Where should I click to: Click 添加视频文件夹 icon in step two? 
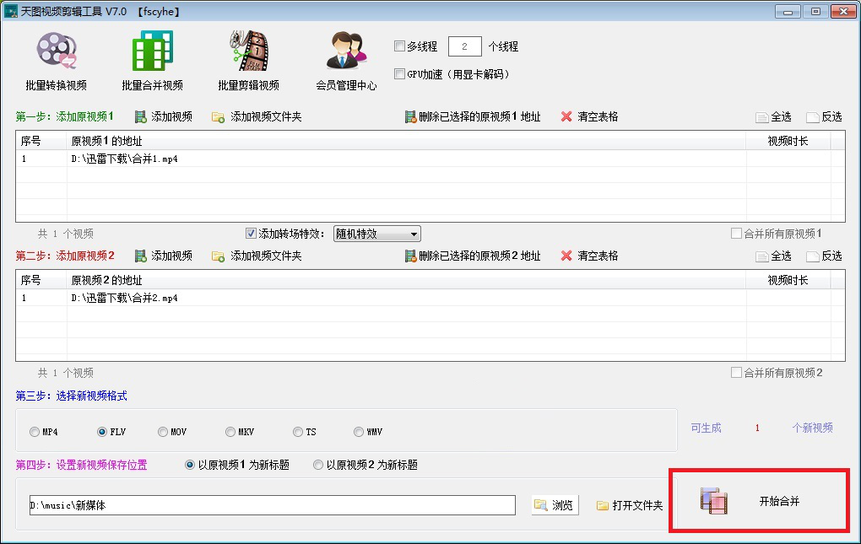(218, 256)
